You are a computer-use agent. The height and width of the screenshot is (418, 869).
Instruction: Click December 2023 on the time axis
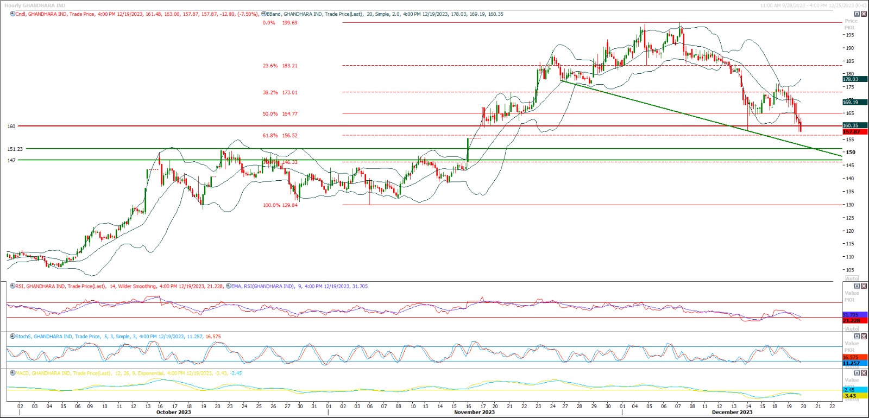click(x=732, y=412)
